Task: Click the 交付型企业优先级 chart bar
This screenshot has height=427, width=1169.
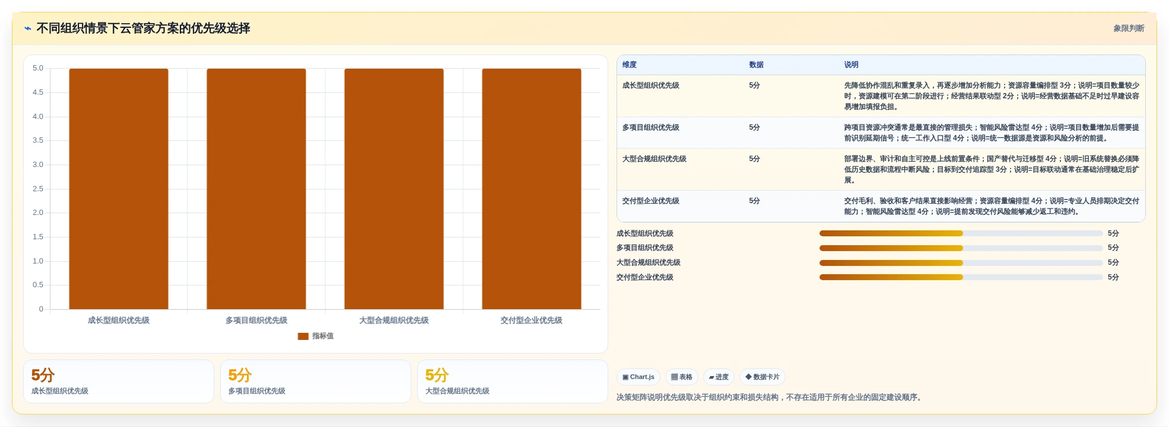Action: [x=532, y=189]
